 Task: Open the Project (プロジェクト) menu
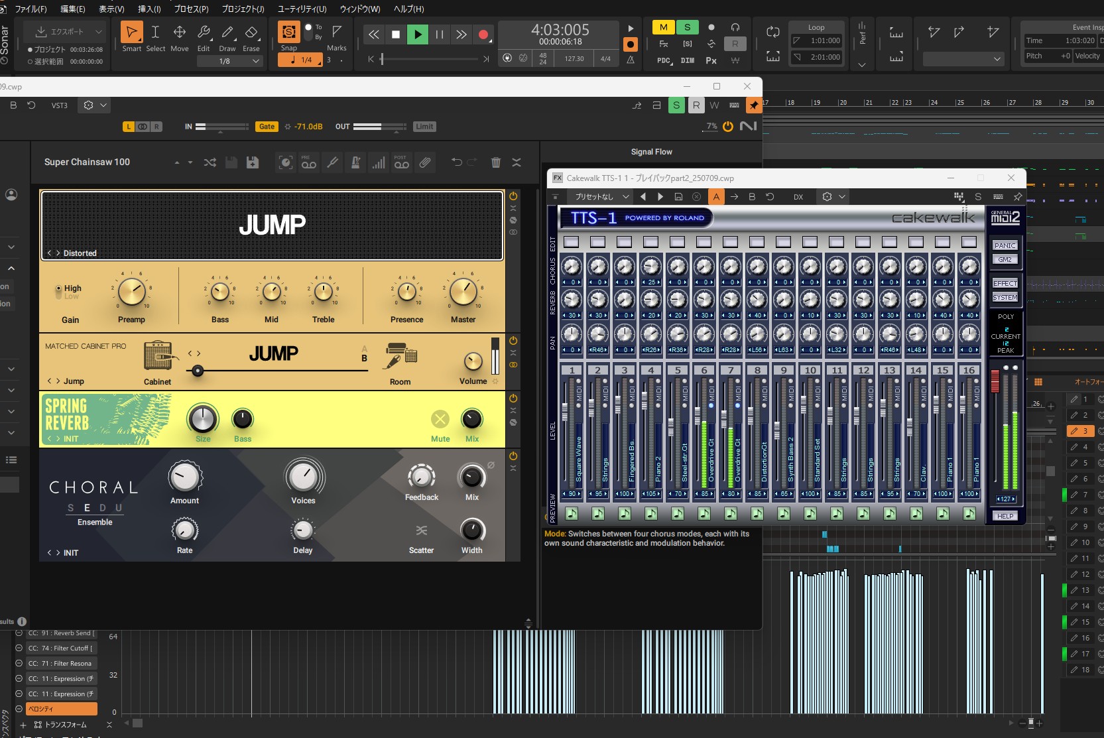point(243,9)
